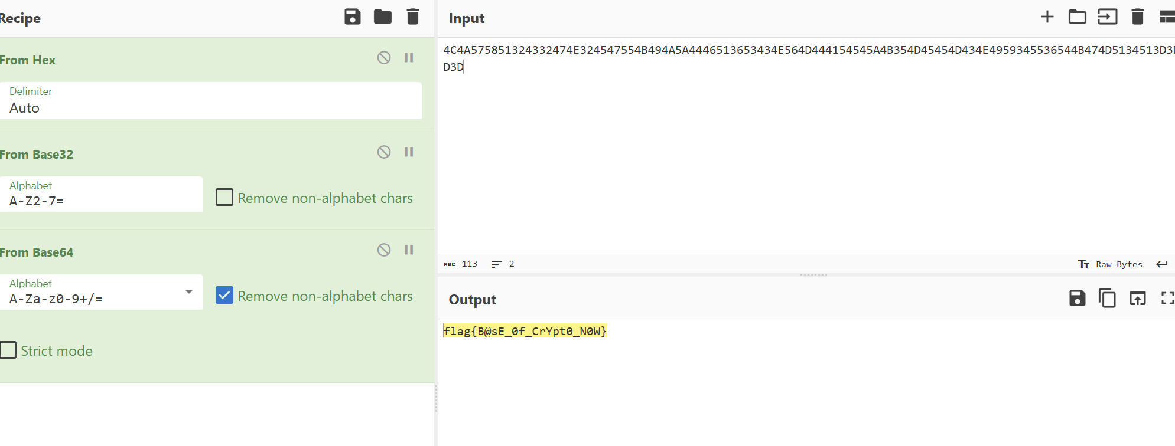Viewport: 1175px width, 446px height.
Task: Open input character encoding Raw Bytes
Action: tap(1111, 264)
